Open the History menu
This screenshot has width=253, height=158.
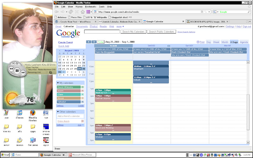79,7
